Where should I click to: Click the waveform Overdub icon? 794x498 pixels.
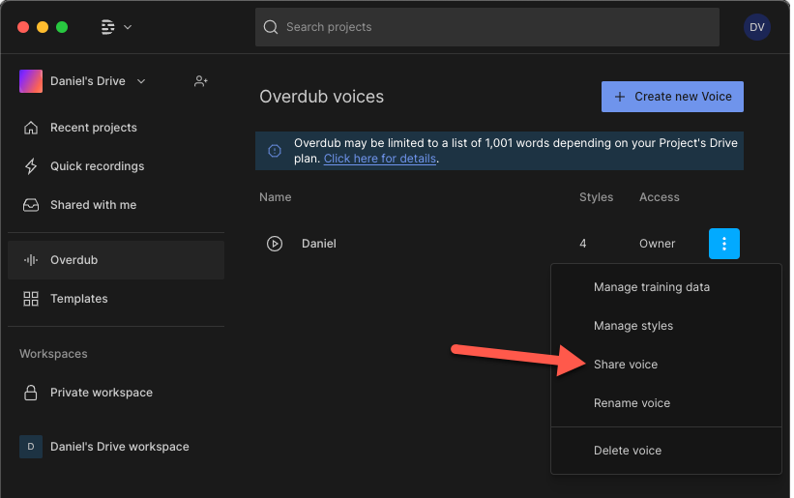31,260
